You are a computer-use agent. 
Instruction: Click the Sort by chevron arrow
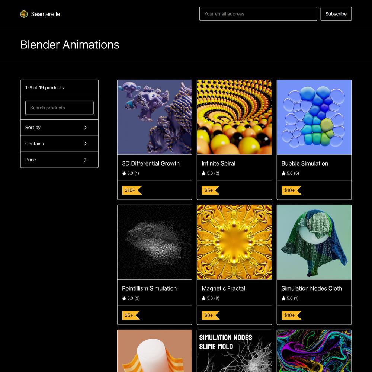(86, 128)
